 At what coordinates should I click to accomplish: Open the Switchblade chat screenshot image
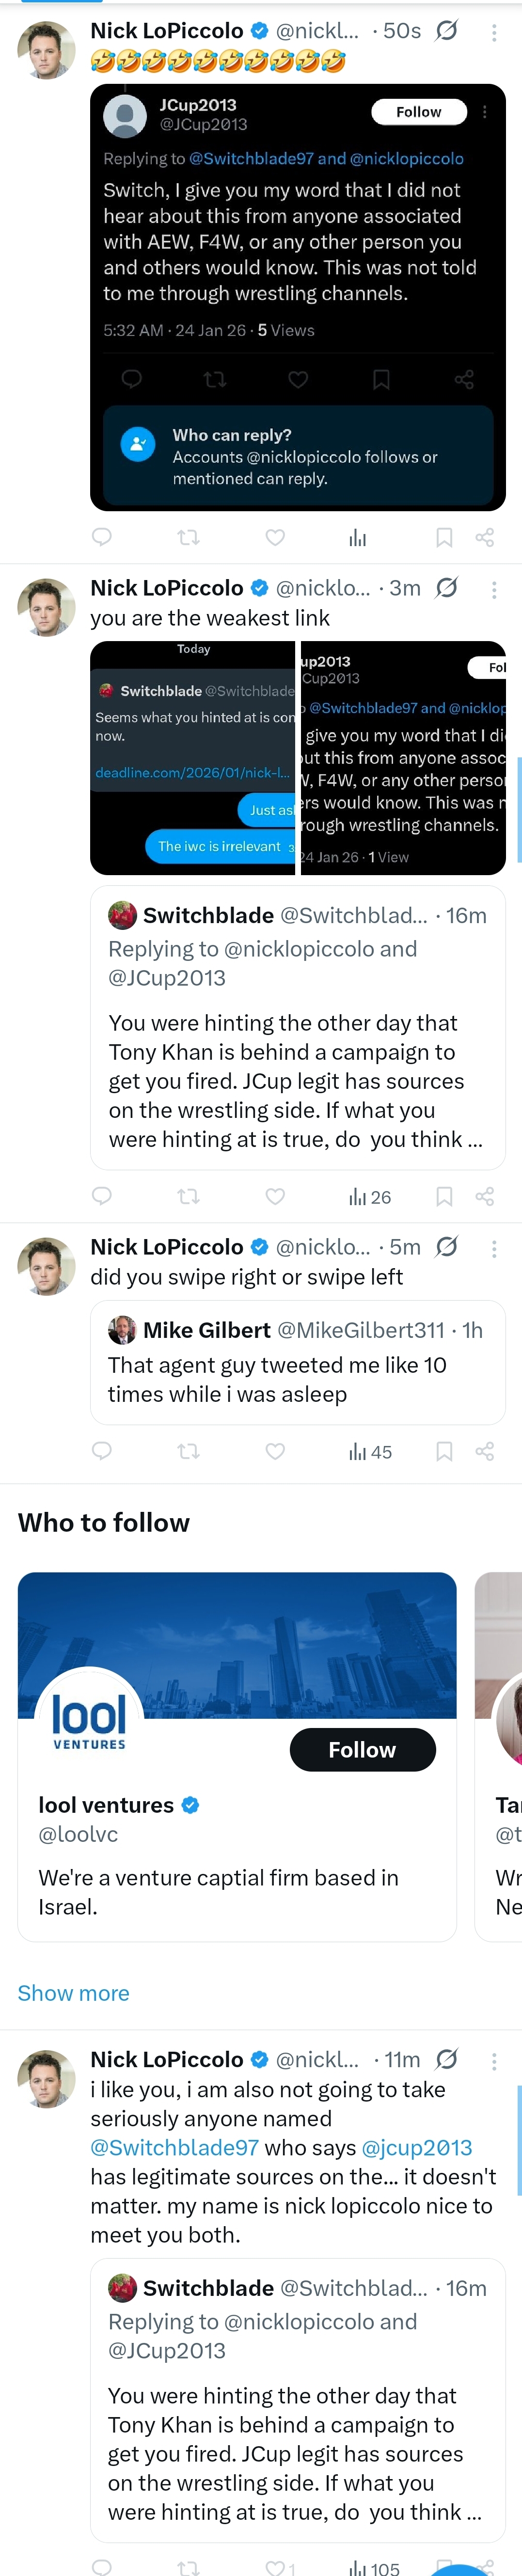pos(193,758)
